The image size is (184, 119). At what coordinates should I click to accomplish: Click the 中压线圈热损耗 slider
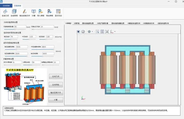point(43,49)
